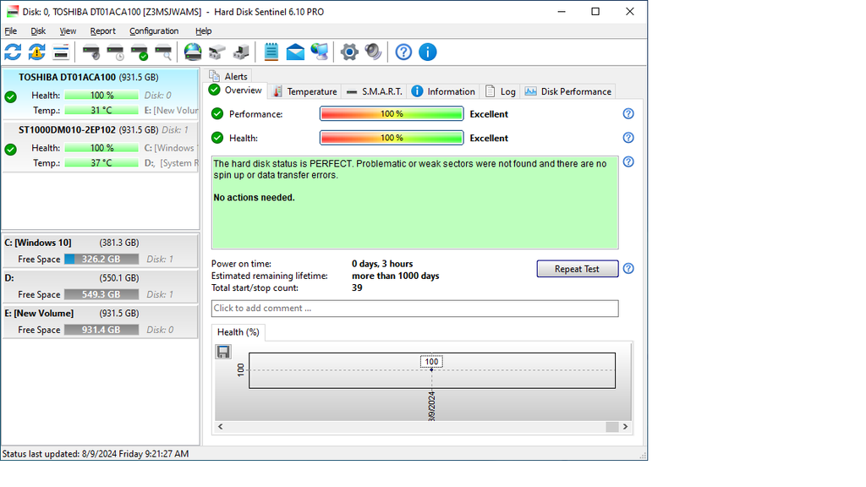The height and width of the screenshot is (487, 866).
Task: Select the ST1000DM010-2EP102 disk entry
Action: (101, 147)
